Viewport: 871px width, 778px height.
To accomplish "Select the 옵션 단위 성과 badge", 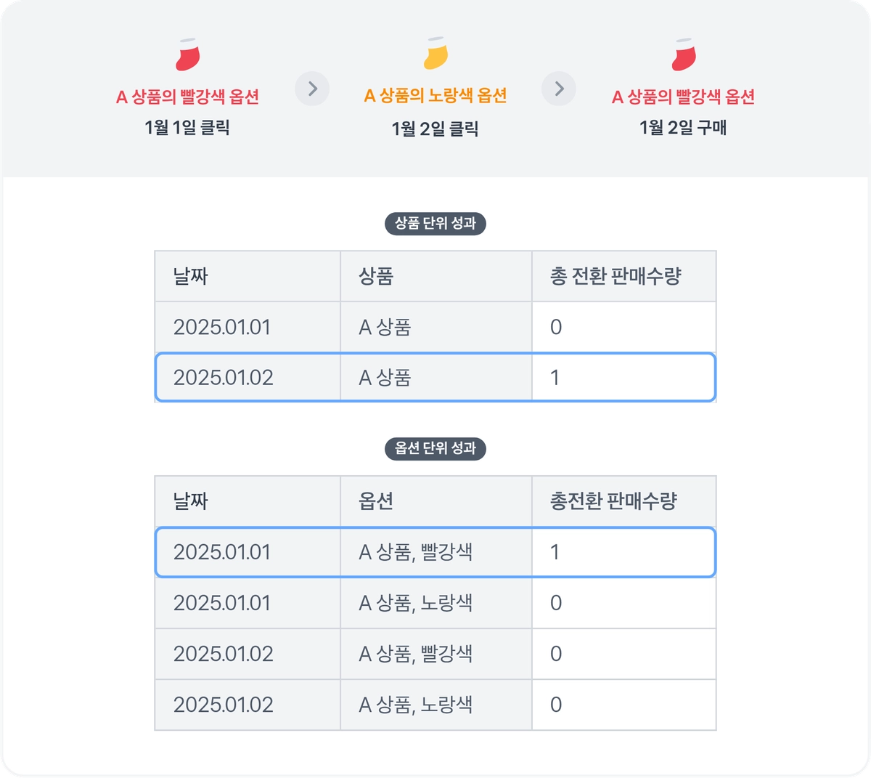I will point(435,448).
